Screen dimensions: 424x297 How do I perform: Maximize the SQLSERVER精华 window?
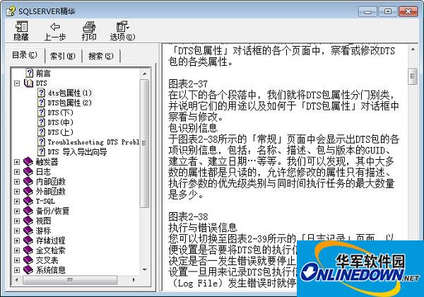pyautogui.click(x=388, y=11)
